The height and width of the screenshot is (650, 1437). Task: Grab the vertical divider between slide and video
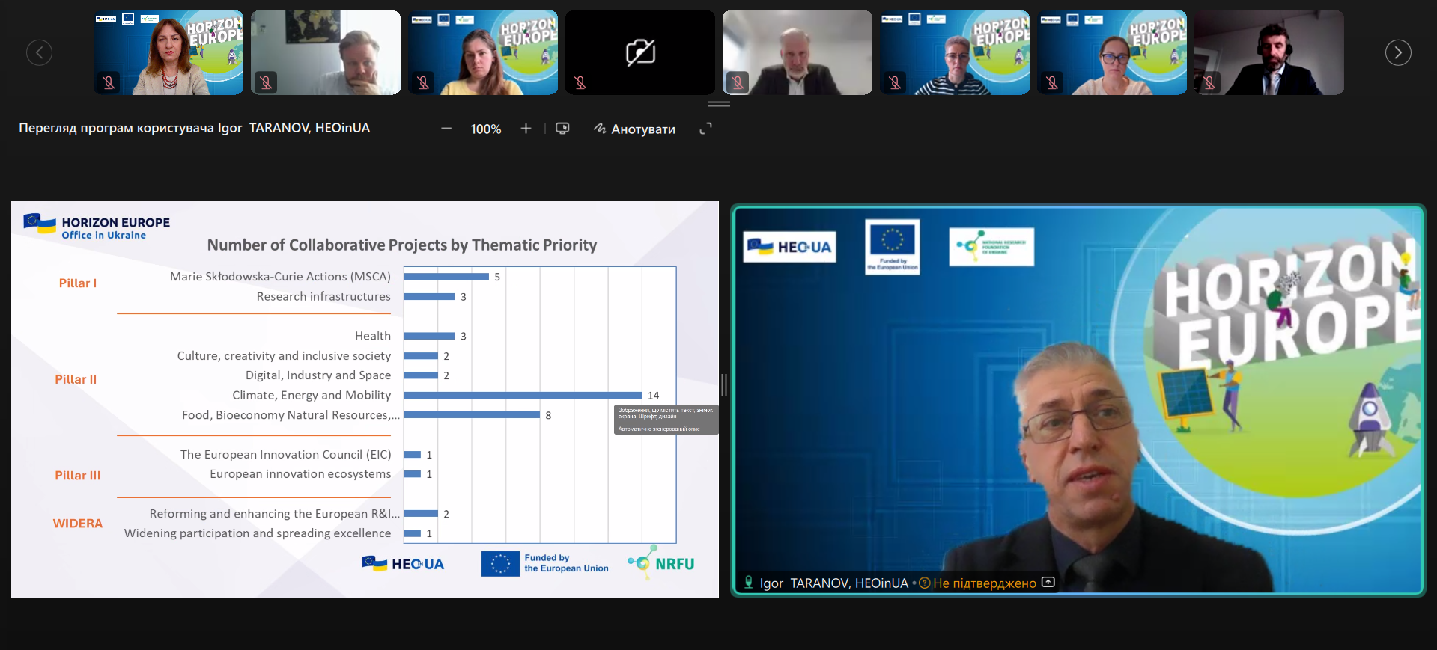coord(724,385)
